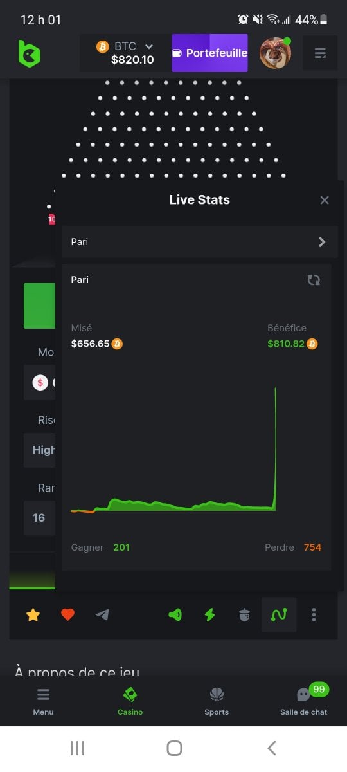Open the user profile avatar
The height and width of the screenshot is (772, 347).
(x=276, y=53)
